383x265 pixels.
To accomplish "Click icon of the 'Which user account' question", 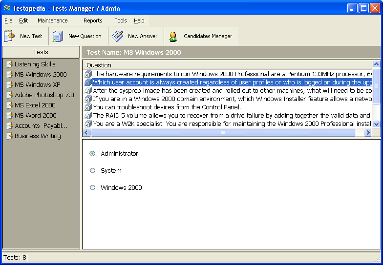I will (x=88, y=82).
